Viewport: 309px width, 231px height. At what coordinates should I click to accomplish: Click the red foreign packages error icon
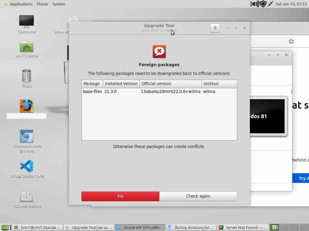[x=159, y=52]
